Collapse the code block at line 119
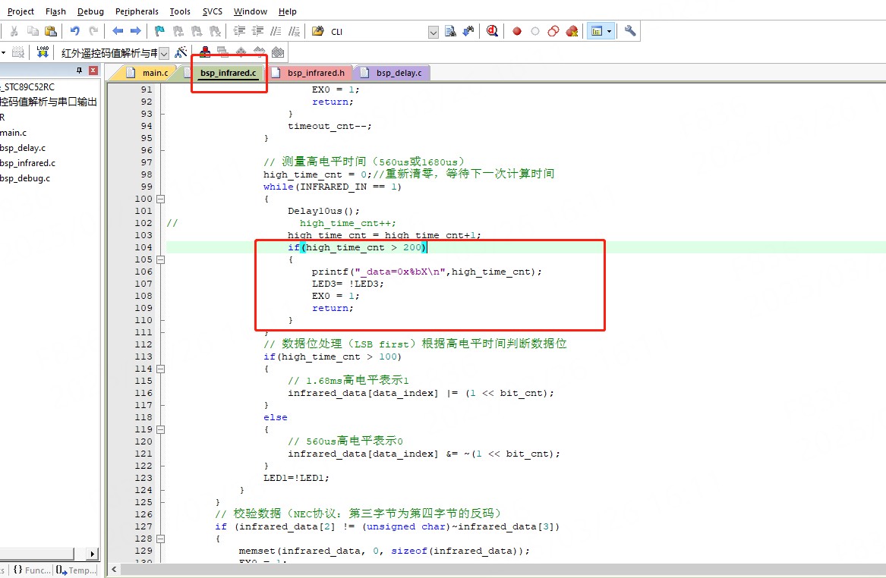Screen dimensions: 886x578 coord(160,429)
